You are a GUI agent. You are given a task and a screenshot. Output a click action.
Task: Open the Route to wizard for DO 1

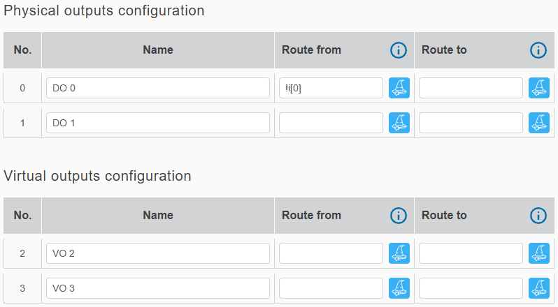coord(538,123)
